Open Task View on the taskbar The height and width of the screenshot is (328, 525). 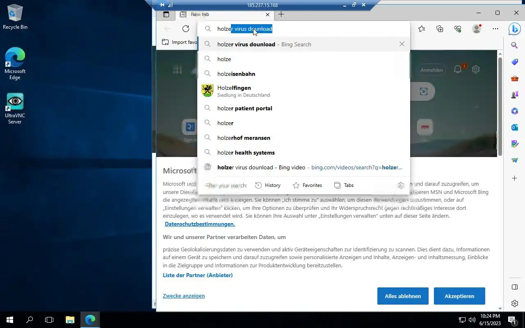pos(49,320)
